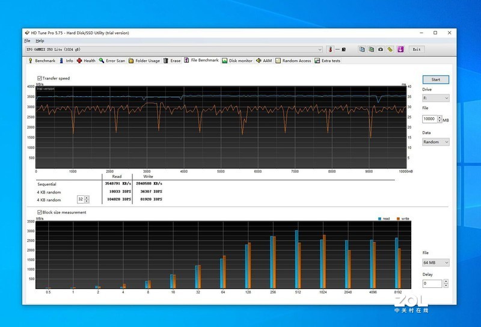
Task: Switch to the Random Access tab
Action: coord(293,61)
